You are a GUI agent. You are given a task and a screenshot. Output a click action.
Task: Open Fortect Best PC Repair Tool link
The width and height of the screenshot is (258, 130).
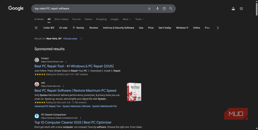pyautogui.click(x=74, y=66)
